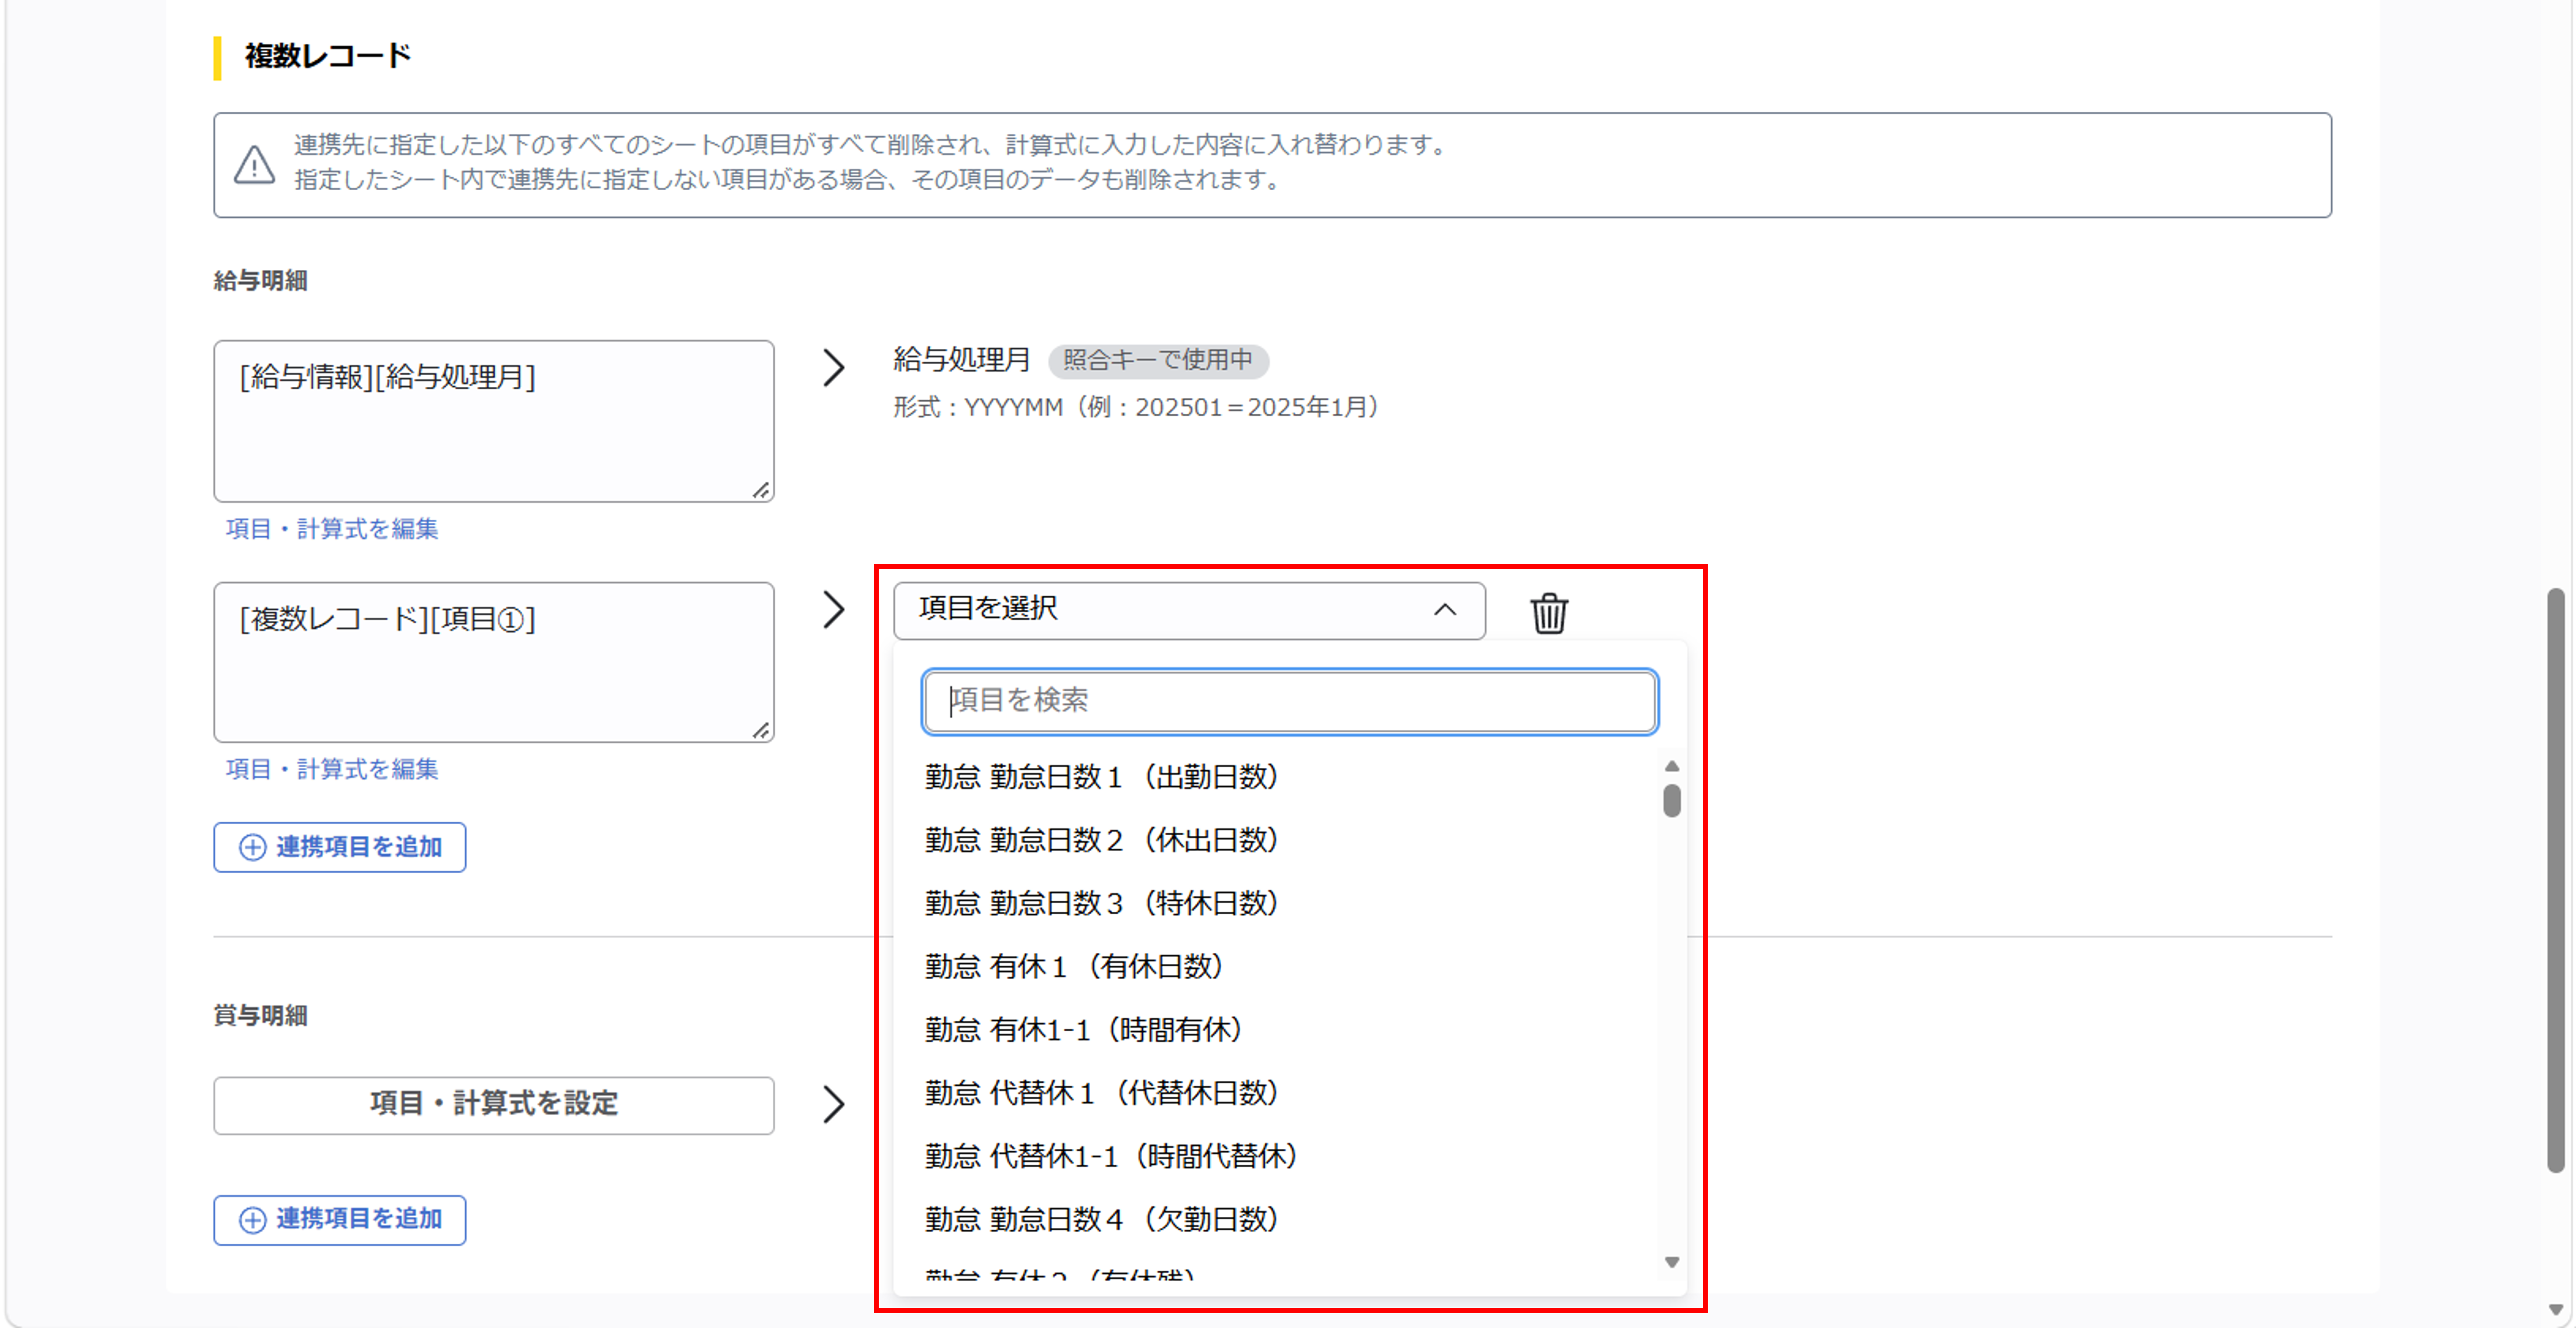Select 勤怠 勤怠日数４（欠勤日数）
The width and height of the screenshot is (2576, 1328).
pyautogui.click(x=1102, y=1219)
